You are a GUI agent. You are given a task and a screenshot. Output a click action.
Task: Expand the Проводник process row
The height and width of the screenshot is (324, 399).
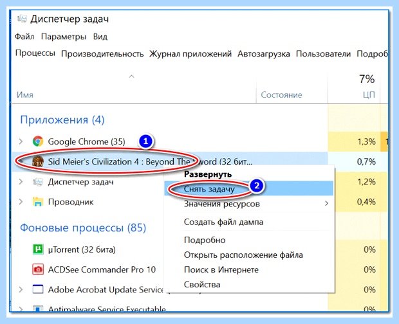coord(21,202)
